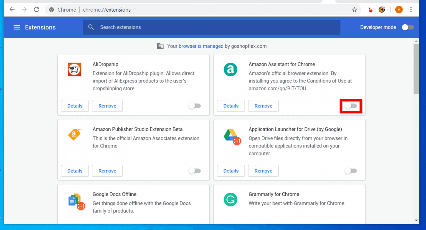The width and height of the screenshot is (426, 230).
Task: Click the Google Docs Offline icon
Action: pyautogui.click(x=76, y=202)
